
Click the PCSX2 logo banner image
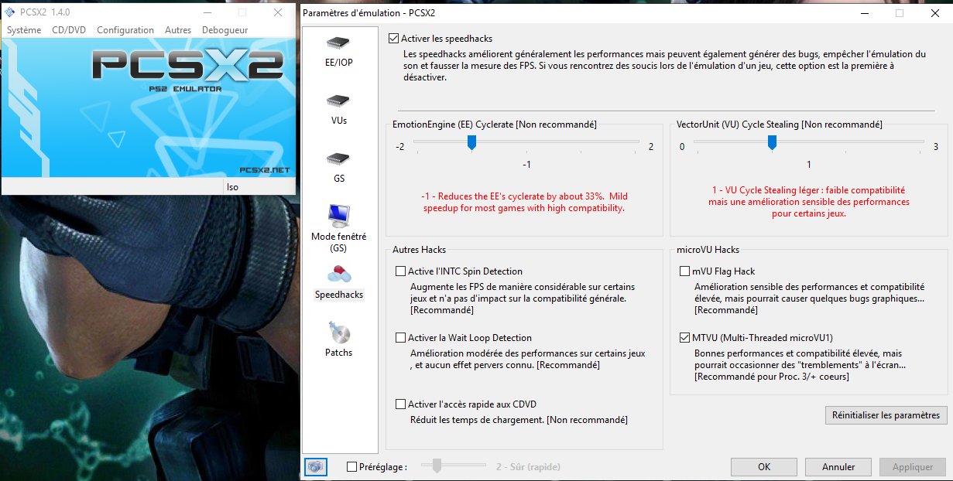click(x=149, y=108)
